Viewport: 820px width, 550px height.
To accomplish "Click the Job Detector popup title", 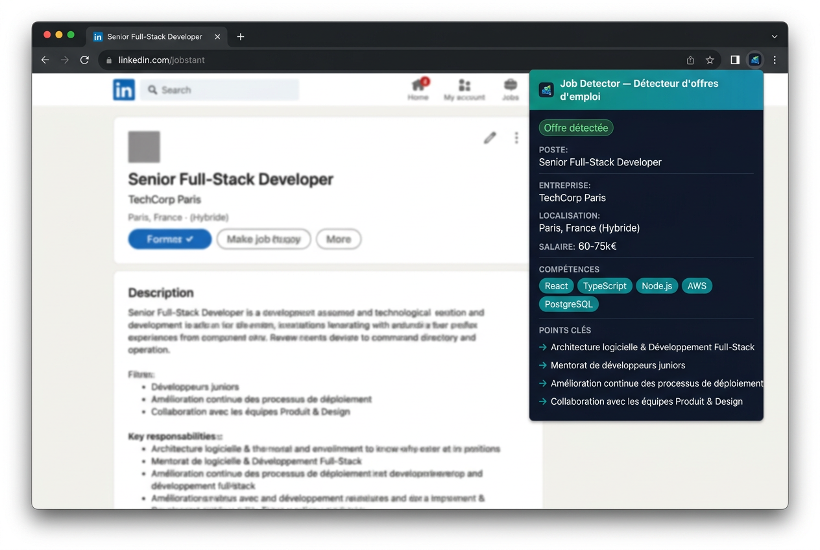I will coord(639,90).
